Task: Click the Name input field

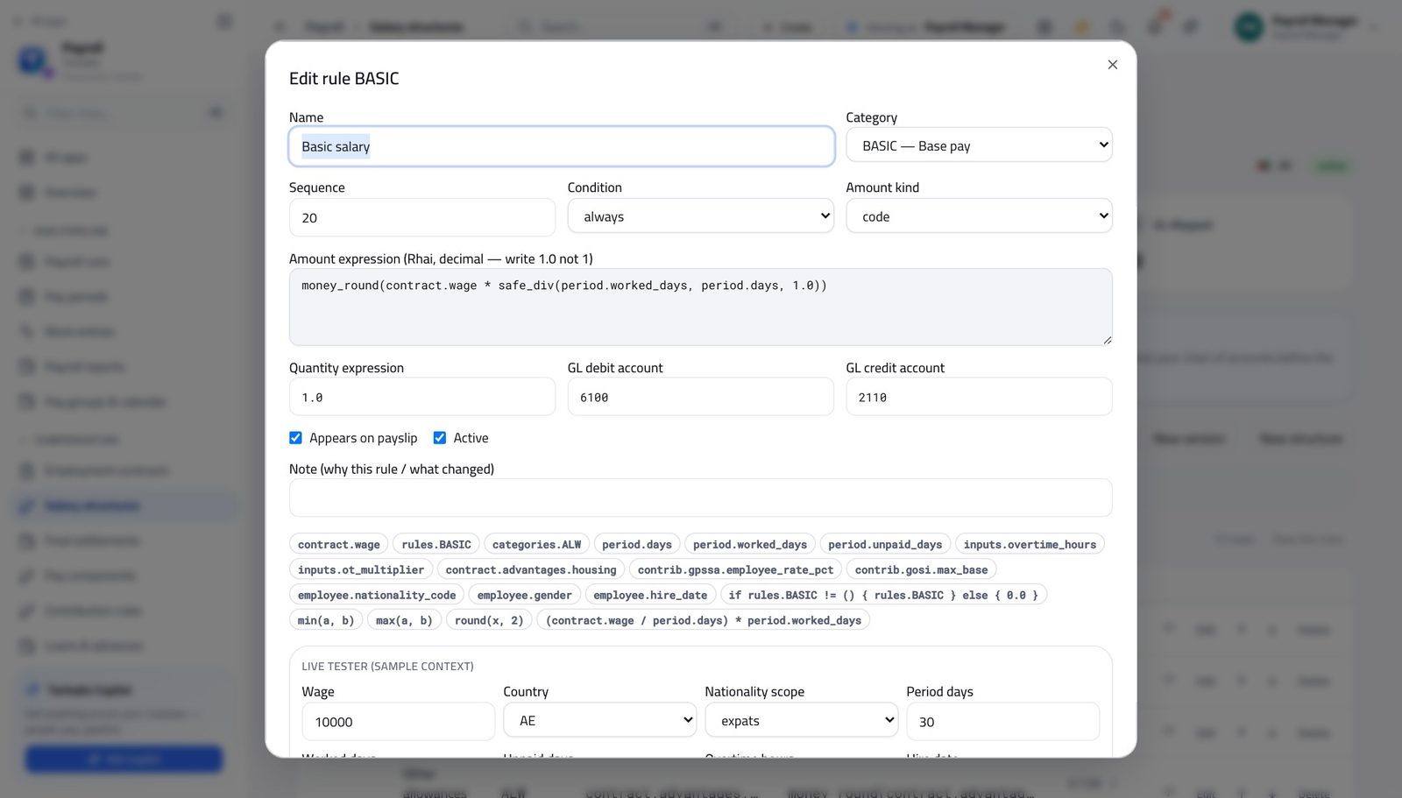Action: coord(562,146)
